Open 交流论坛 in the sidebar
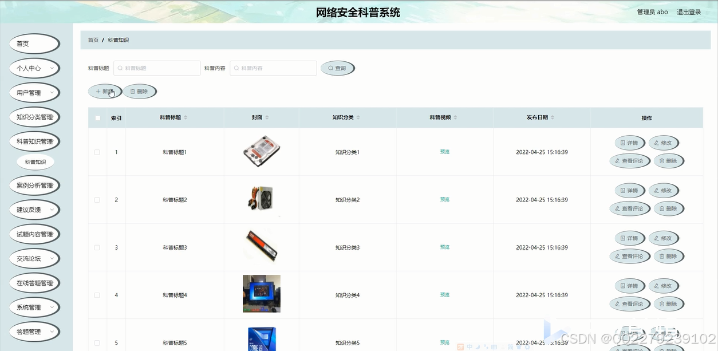The image size is (718, 351). tap(34, 258)
